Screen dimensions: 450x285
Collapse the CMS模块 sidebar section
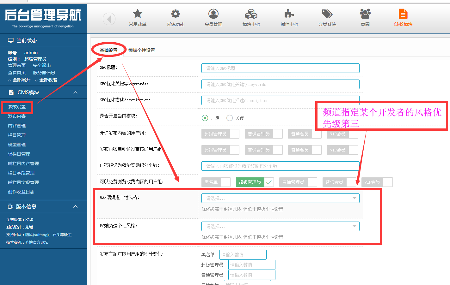(x=75, y=92)
